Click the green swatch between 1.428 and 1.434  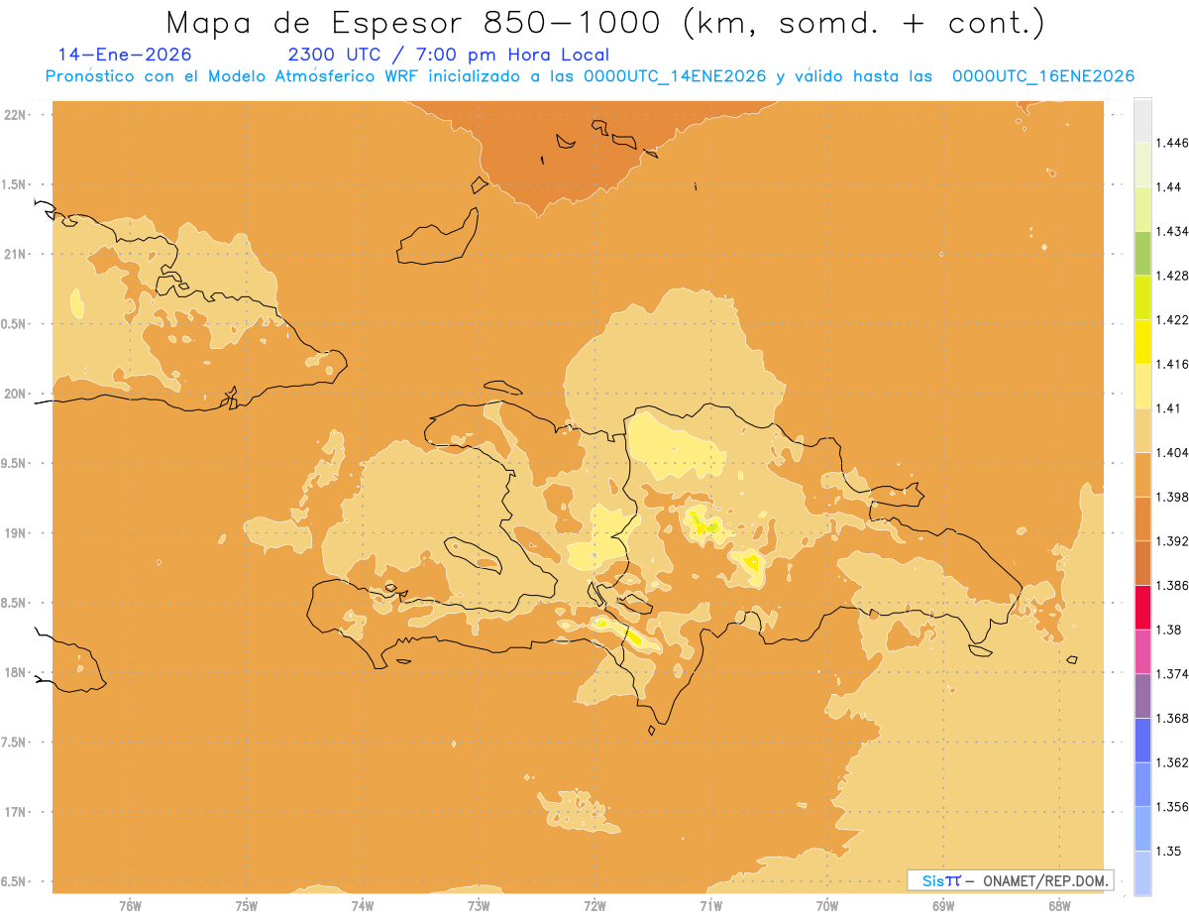(1142, 253)
